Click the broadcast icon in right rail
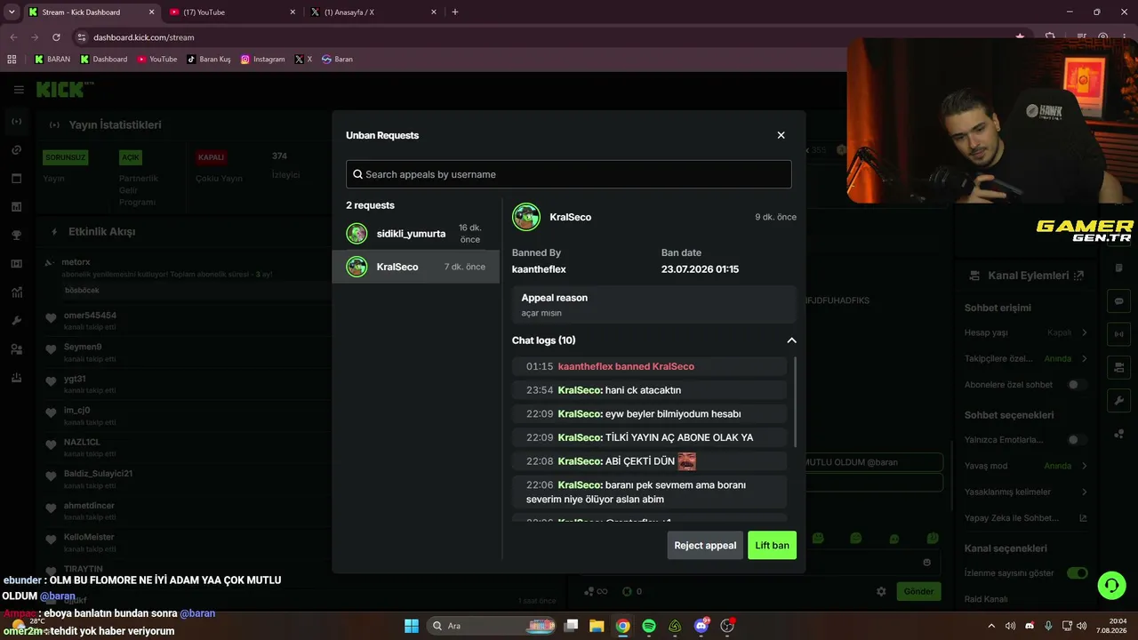 pos(1118,335)
